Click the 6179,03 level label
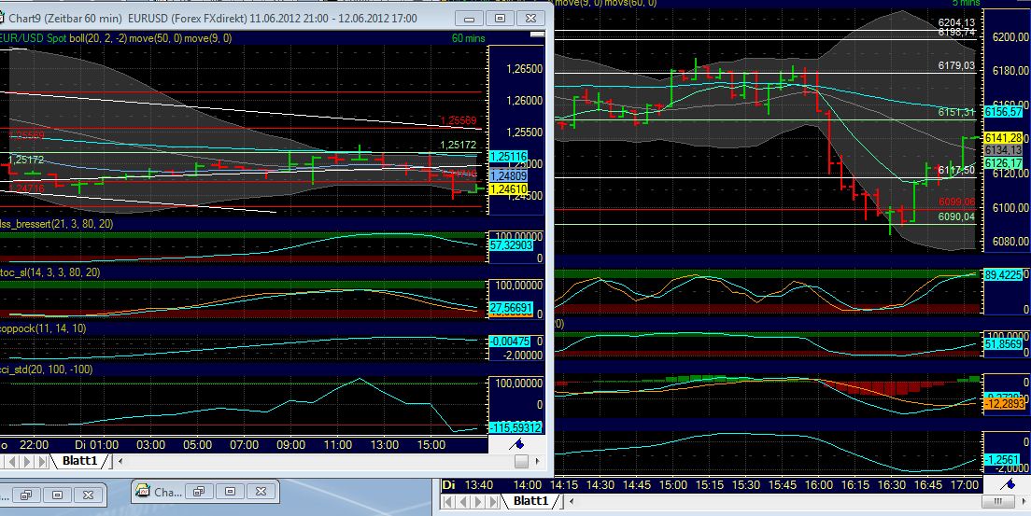Viewport: 1031px width, 516px height. click(956, 65)
